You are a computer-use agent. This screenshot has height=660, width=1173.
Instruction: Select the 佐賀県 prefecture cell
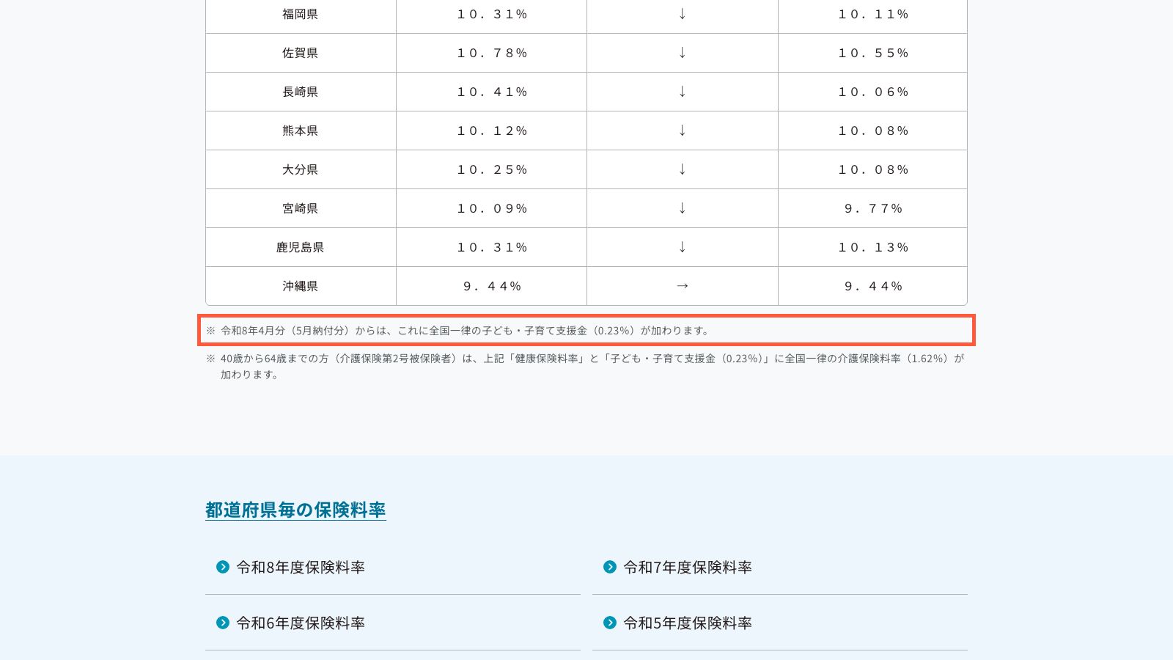pyautogui.click(x=301, y=53)
